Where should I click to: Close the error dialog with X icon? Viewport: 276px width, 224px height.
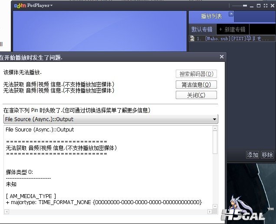pos(222,57)
